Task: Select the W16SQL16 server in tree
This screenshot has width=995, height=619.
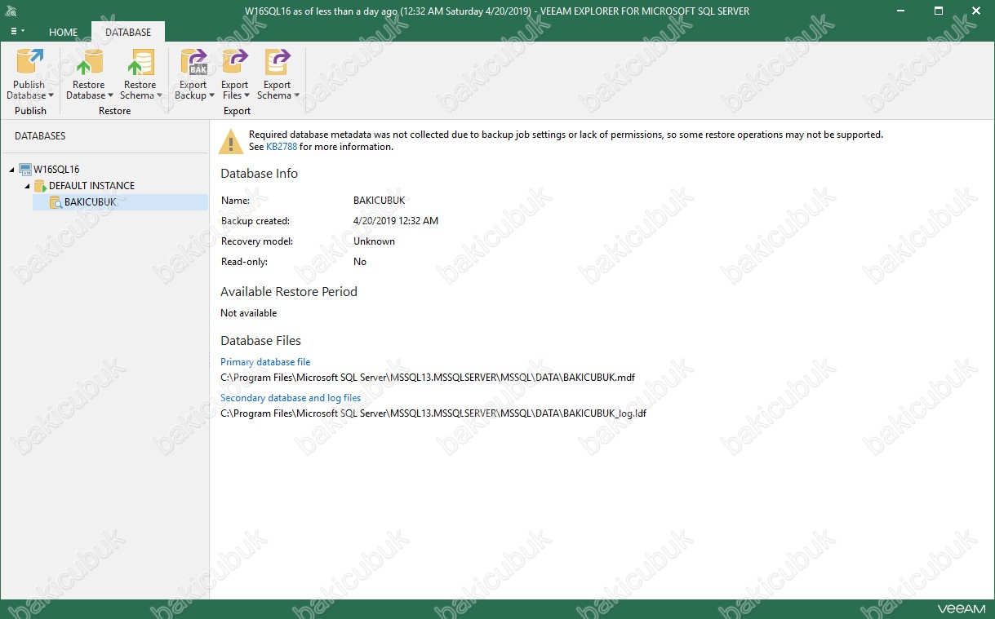Action: point(56,170)
